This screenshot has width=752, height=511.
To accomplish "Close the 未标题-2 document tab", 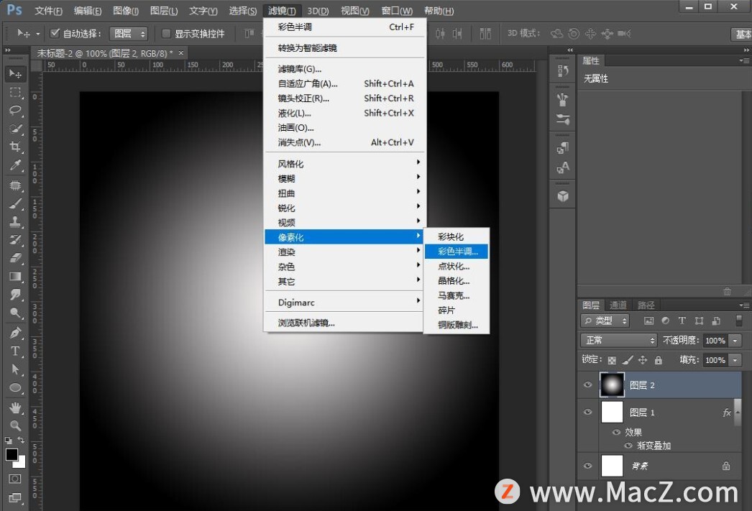I will pos(180,52).
